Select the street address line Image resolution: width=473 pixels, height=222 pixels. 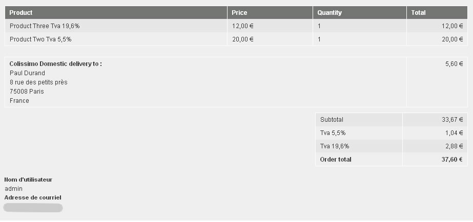(38, 82)
